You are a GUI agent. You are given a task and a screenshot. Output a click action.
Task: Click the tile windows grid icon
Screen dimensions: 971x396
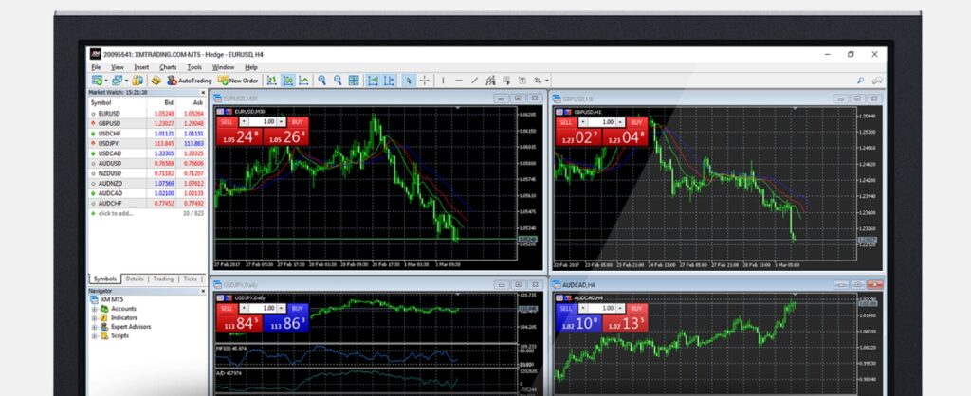click(x=354, y=81)
